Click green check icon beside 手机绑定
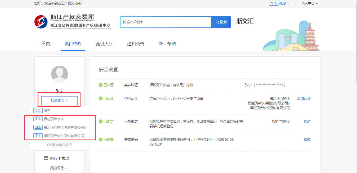357x173 pixels. [101, 122]
